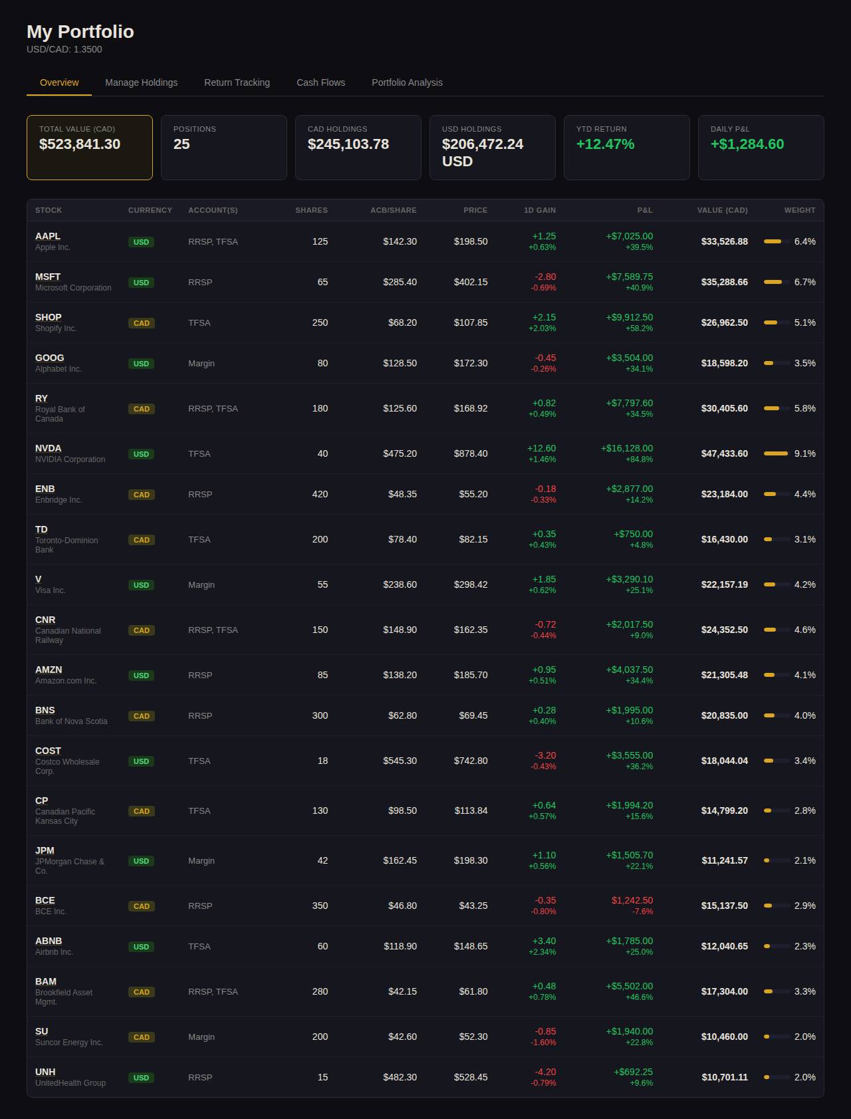Select the BCE ticker link
The width and height of the screenshot is (851, 1119).
45,900
